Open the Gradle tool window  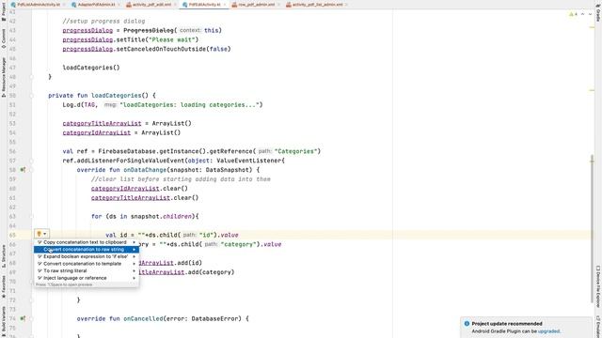(x=598, y=13)
